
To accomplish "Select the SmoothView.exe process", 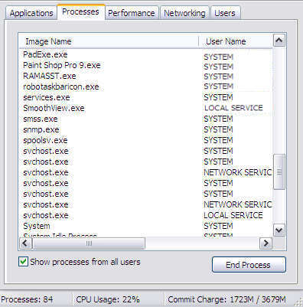I will (54, 108).
